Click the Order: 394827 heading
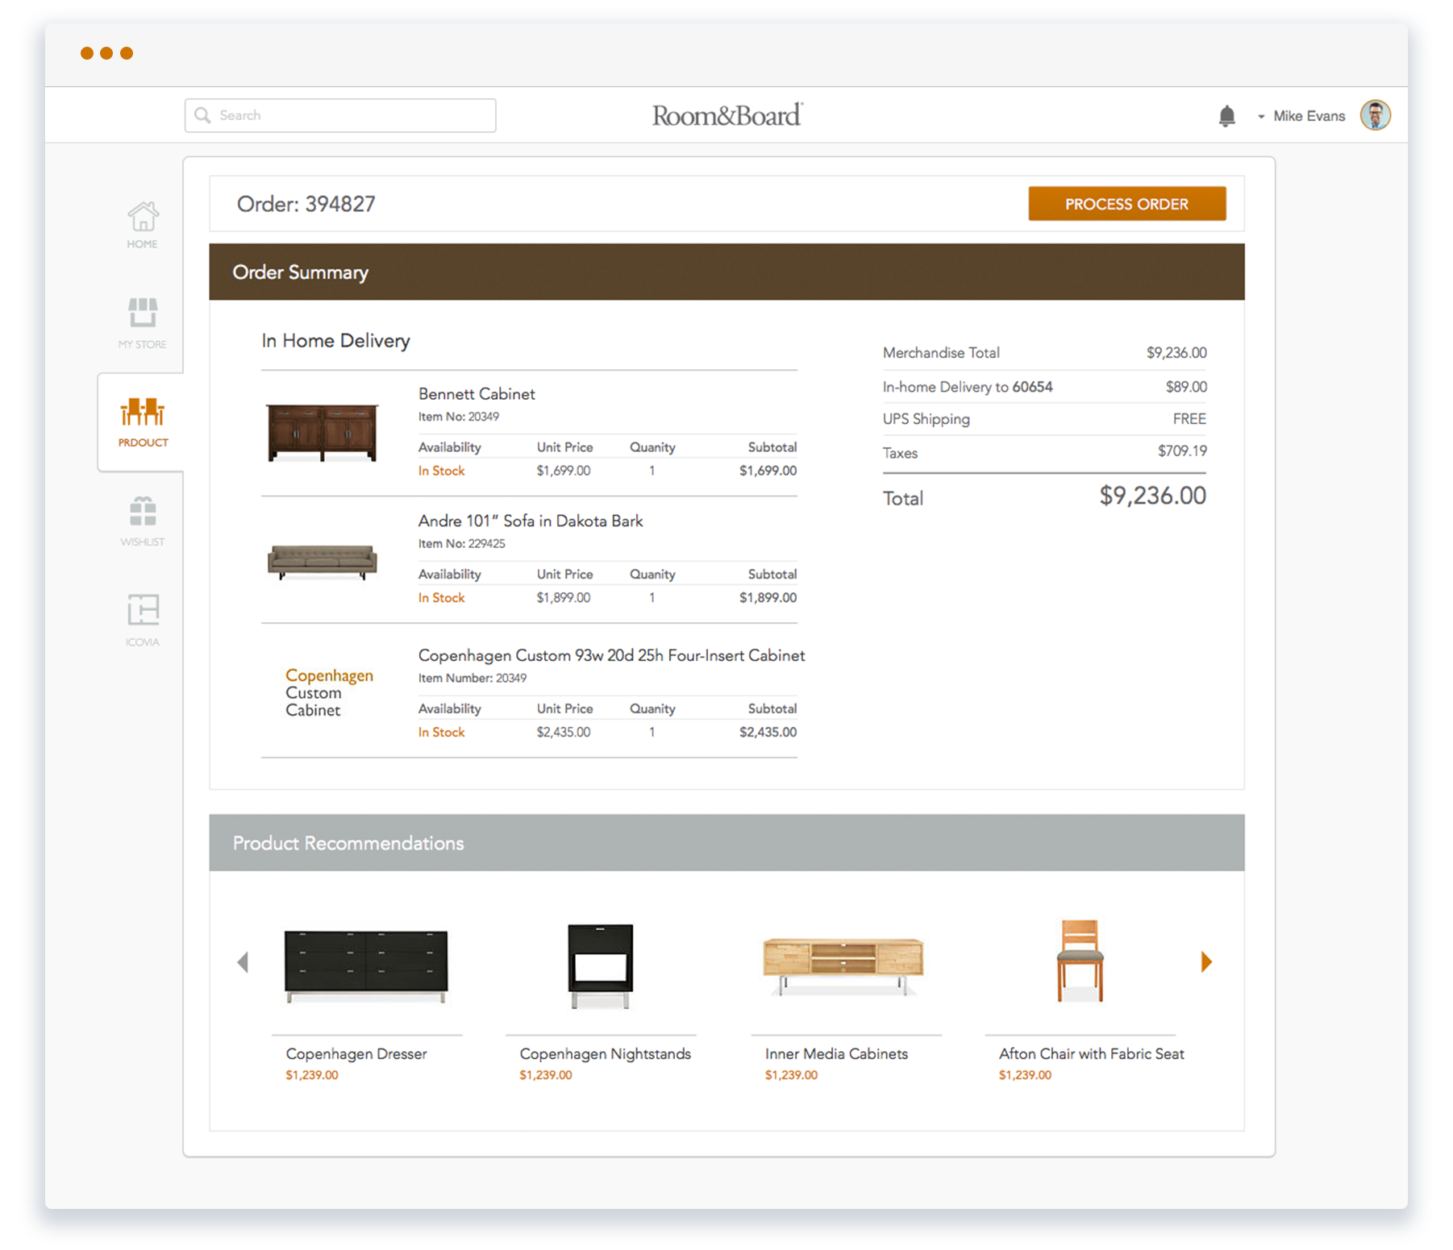1453x1250 pixels. pyautogui.click(x=306, y=204)
